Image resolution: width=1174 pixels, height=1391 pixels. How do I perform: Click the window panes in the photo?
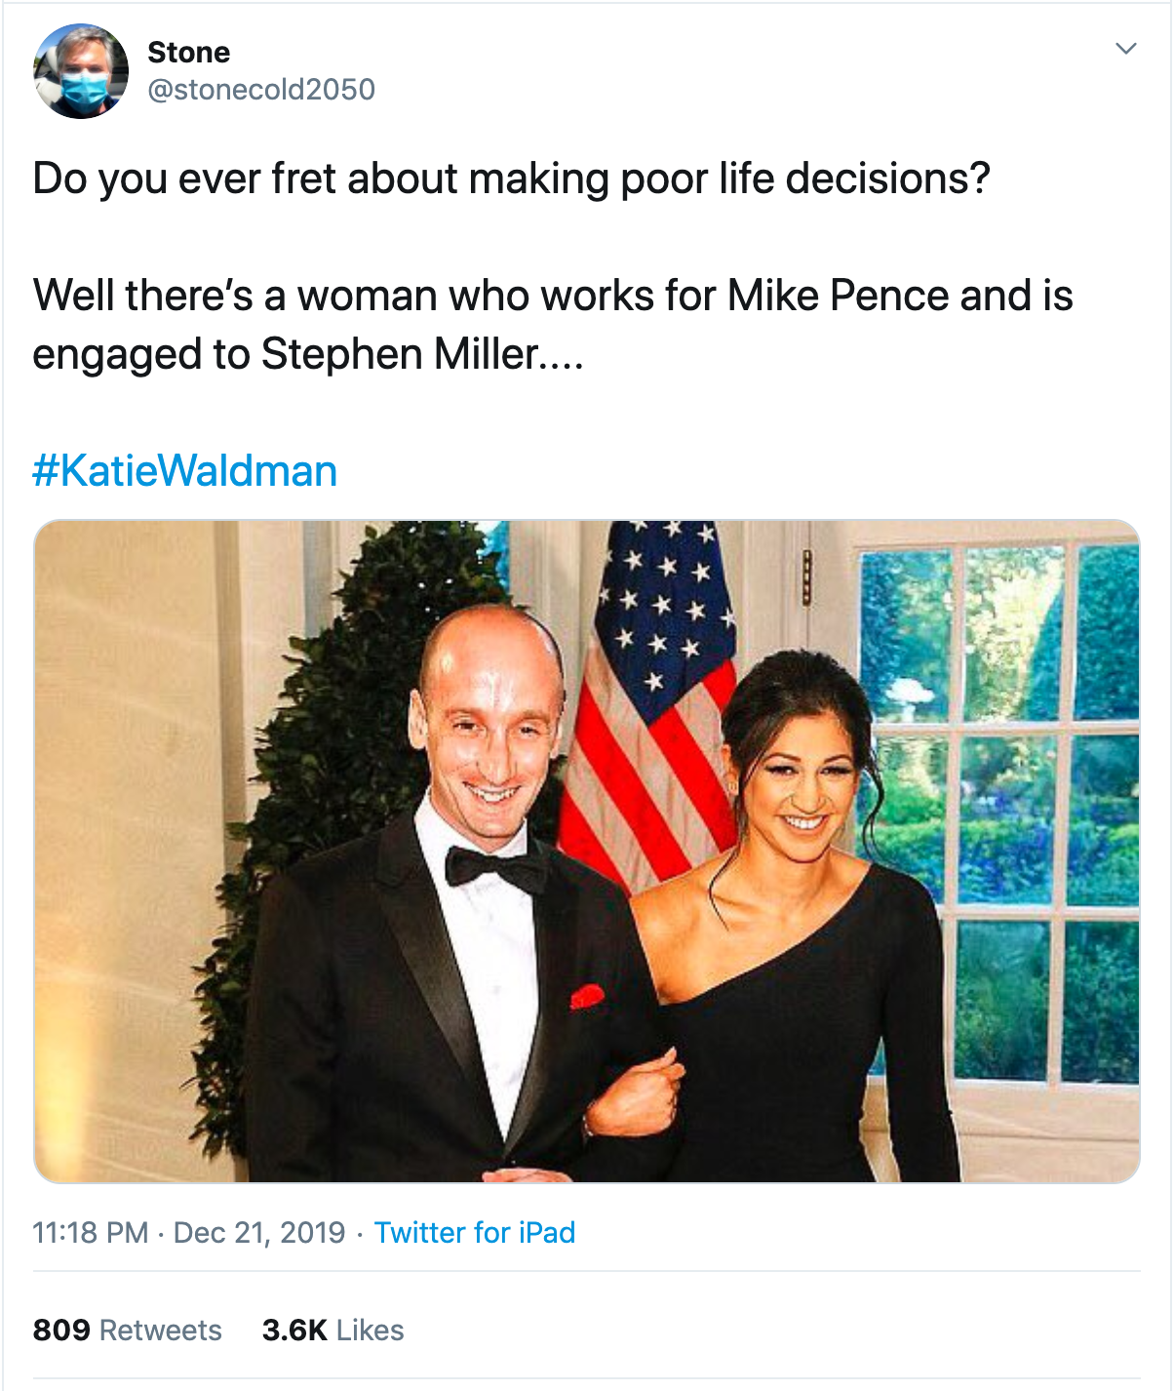tap(1004, 810)
